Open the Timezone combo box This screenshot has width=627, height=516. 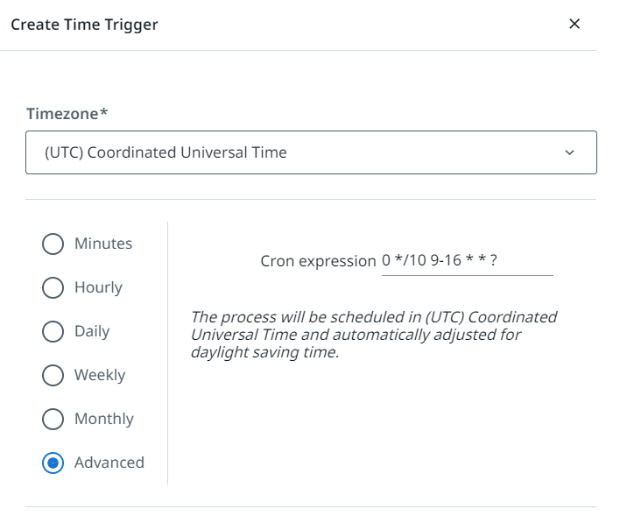click(x=298, y=152)
